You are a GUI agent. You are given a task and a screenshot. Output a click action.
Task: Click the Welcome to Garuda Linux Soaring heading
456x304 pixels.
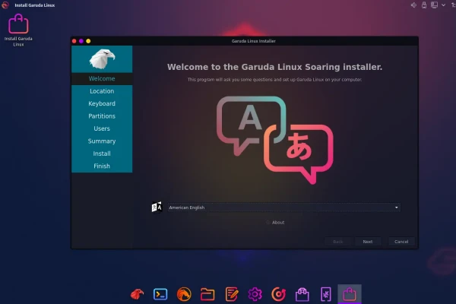click(x=275, y=67)
